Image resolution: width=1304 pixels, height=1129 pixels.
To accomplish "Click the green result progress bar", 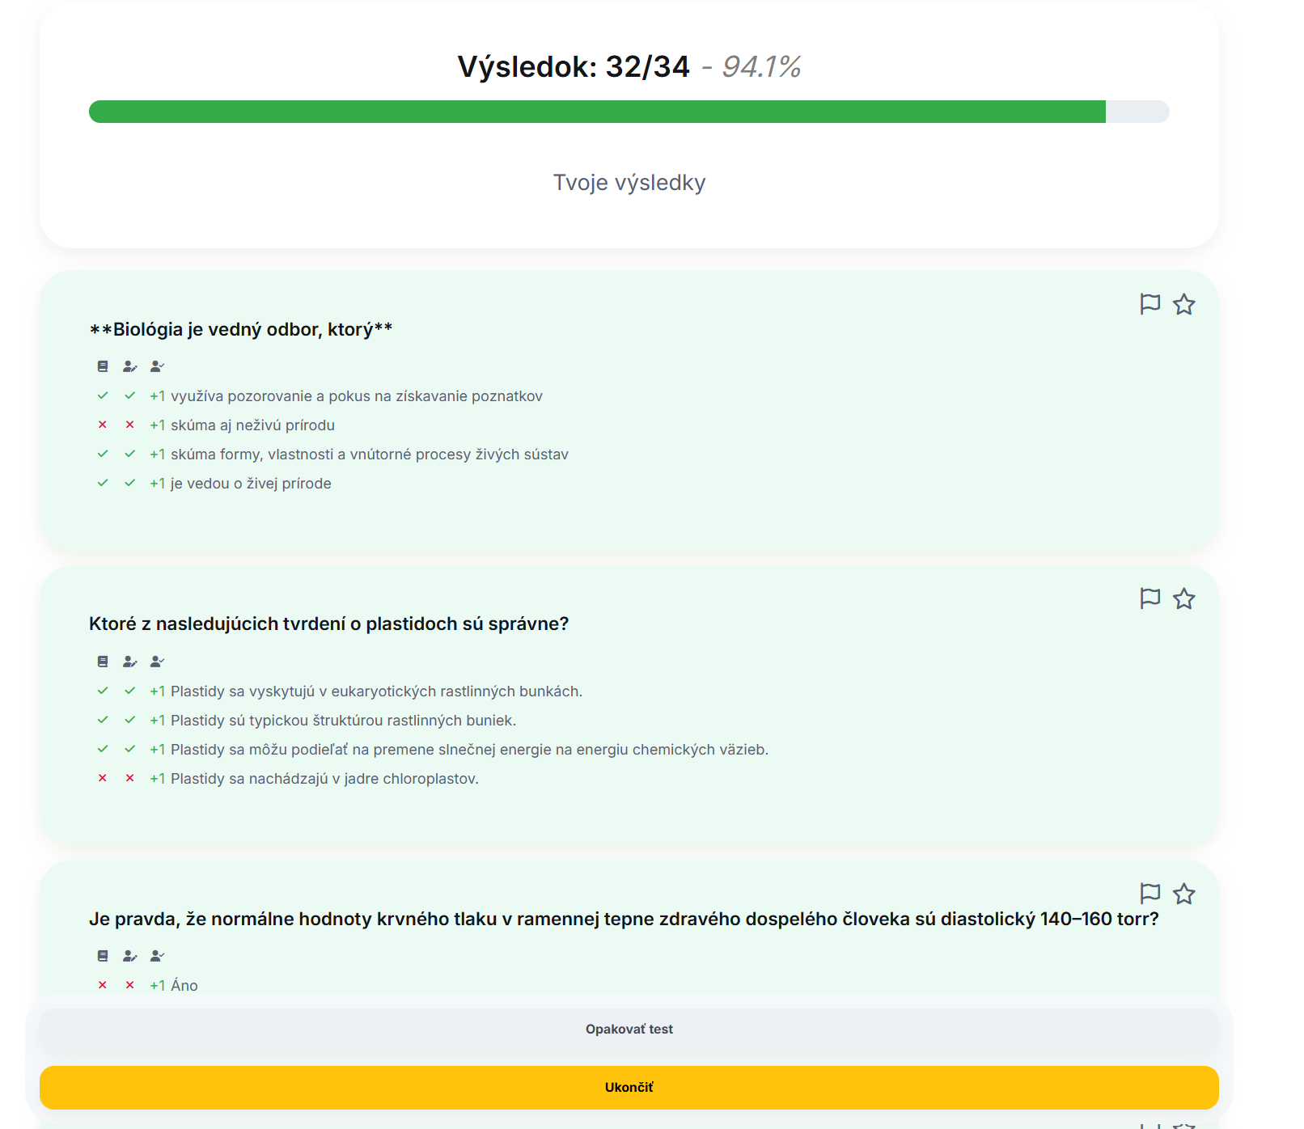I will (597, 112).
